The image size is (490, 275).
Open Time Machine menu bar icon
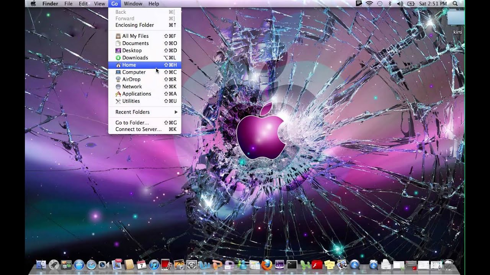379,3
